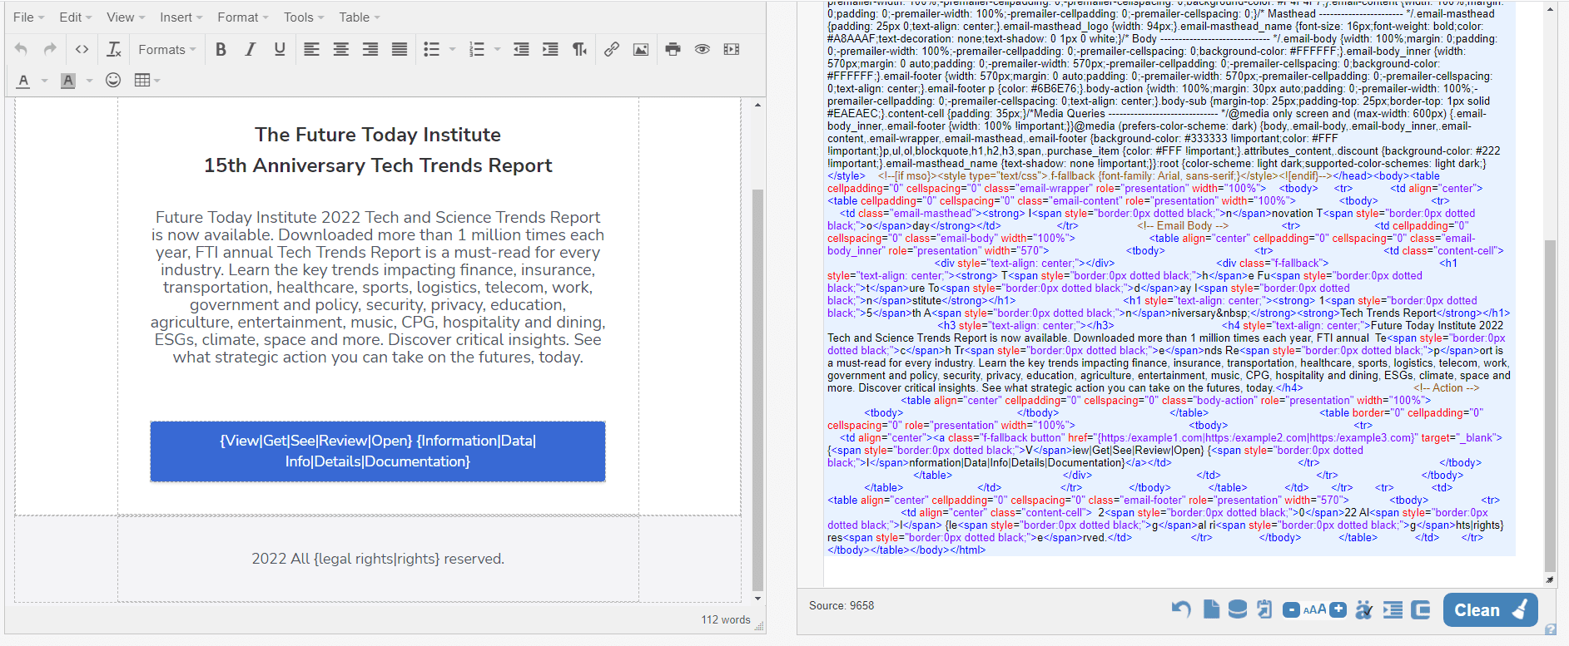Click the heading '15th Anniversary Tech Trends Report'

[378, 165]
